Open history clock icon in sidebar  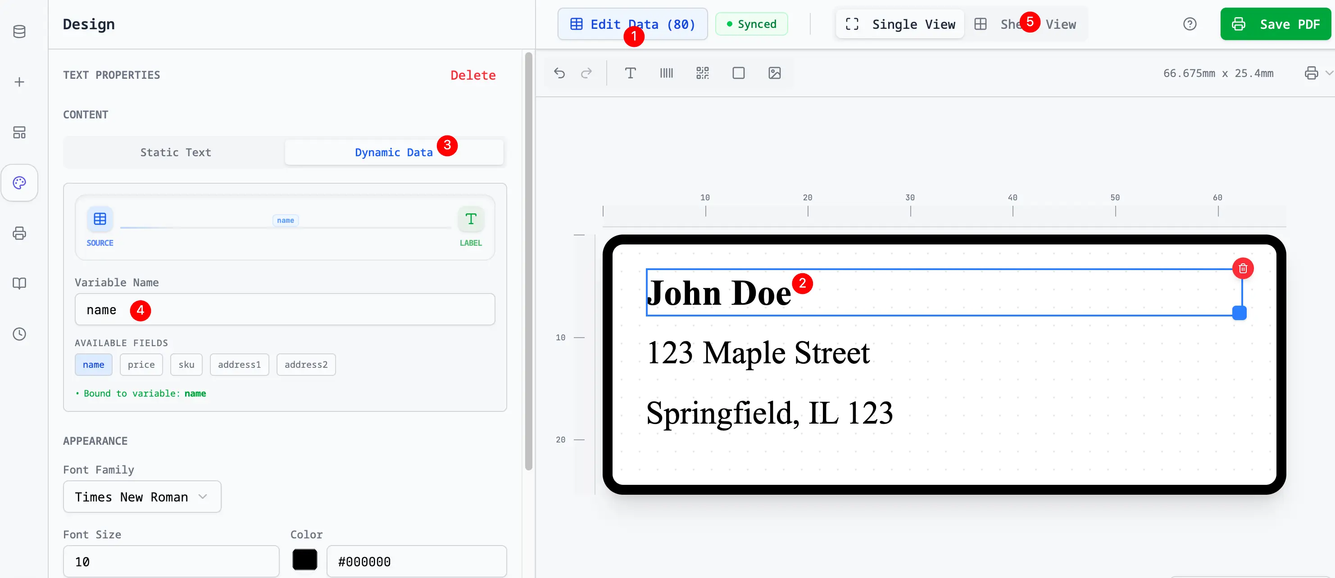click(19, 334)
